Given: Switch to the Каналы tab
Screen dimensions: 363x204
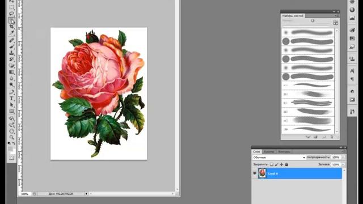Looking at the screenshot, I should click(x=269, y=152).
